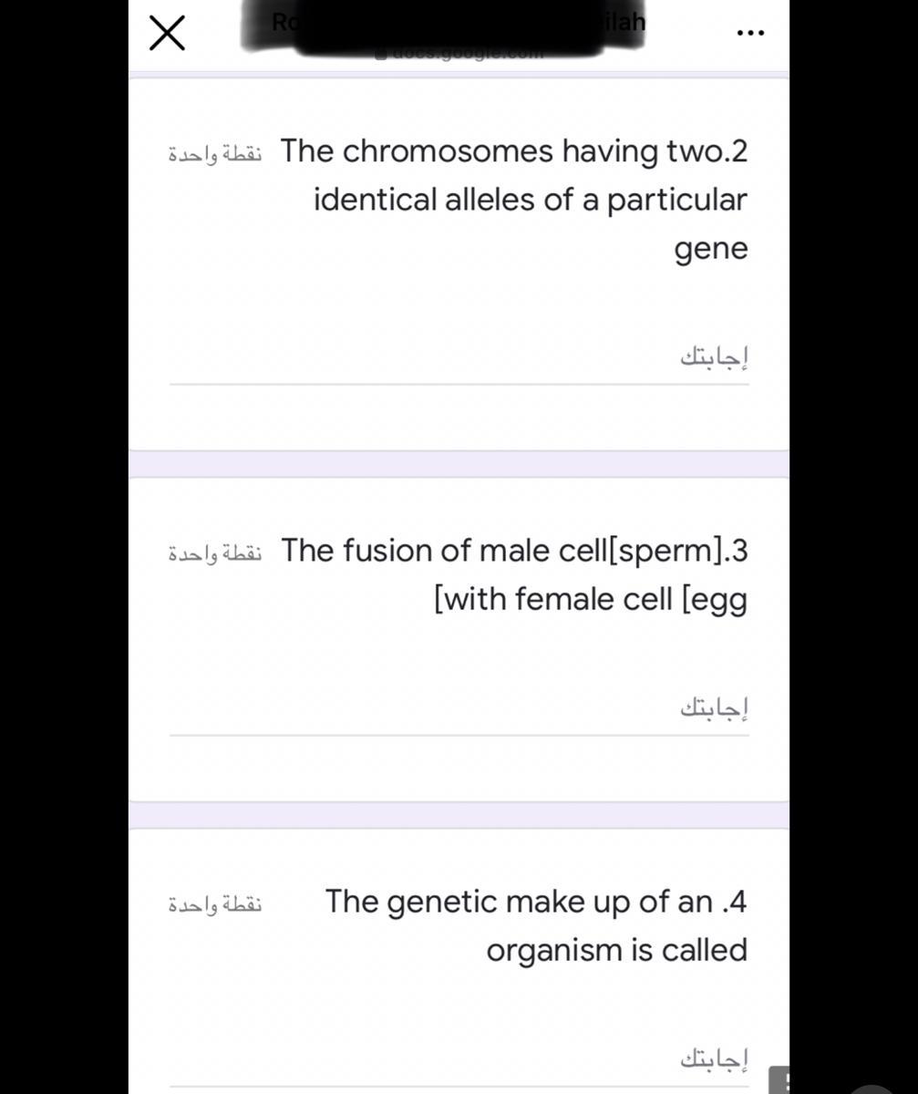Screen dimensions: 918x1094
Task: Tap question 4 genetic make up text
Action: pos(536,925)
